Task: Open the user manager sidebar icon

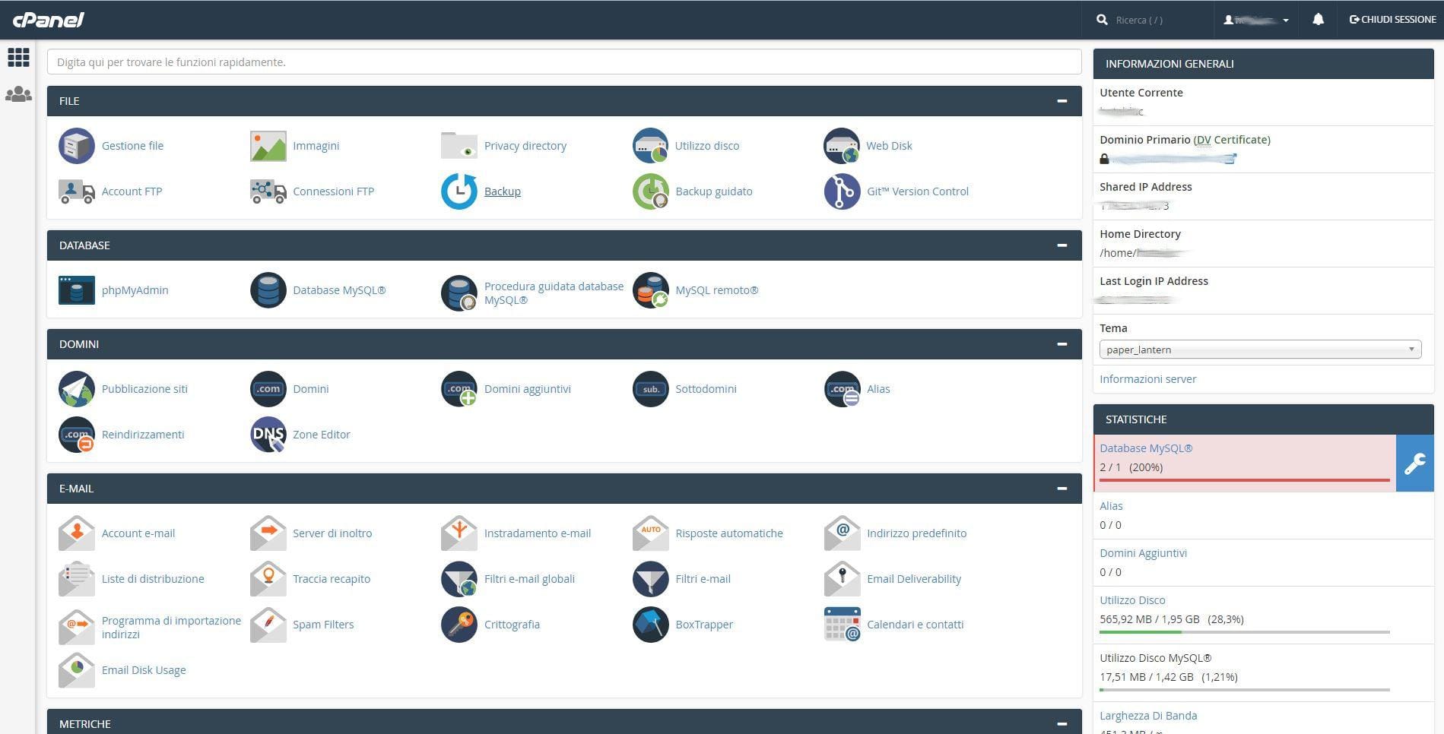Action: [x=18, y=94]
